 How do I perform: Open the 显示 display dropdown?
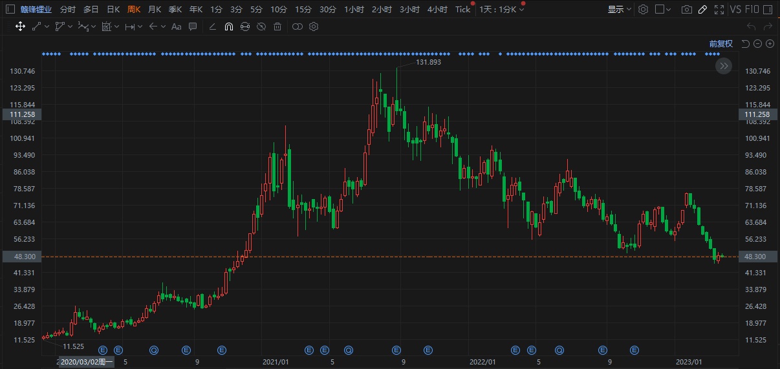click(619, 10)
